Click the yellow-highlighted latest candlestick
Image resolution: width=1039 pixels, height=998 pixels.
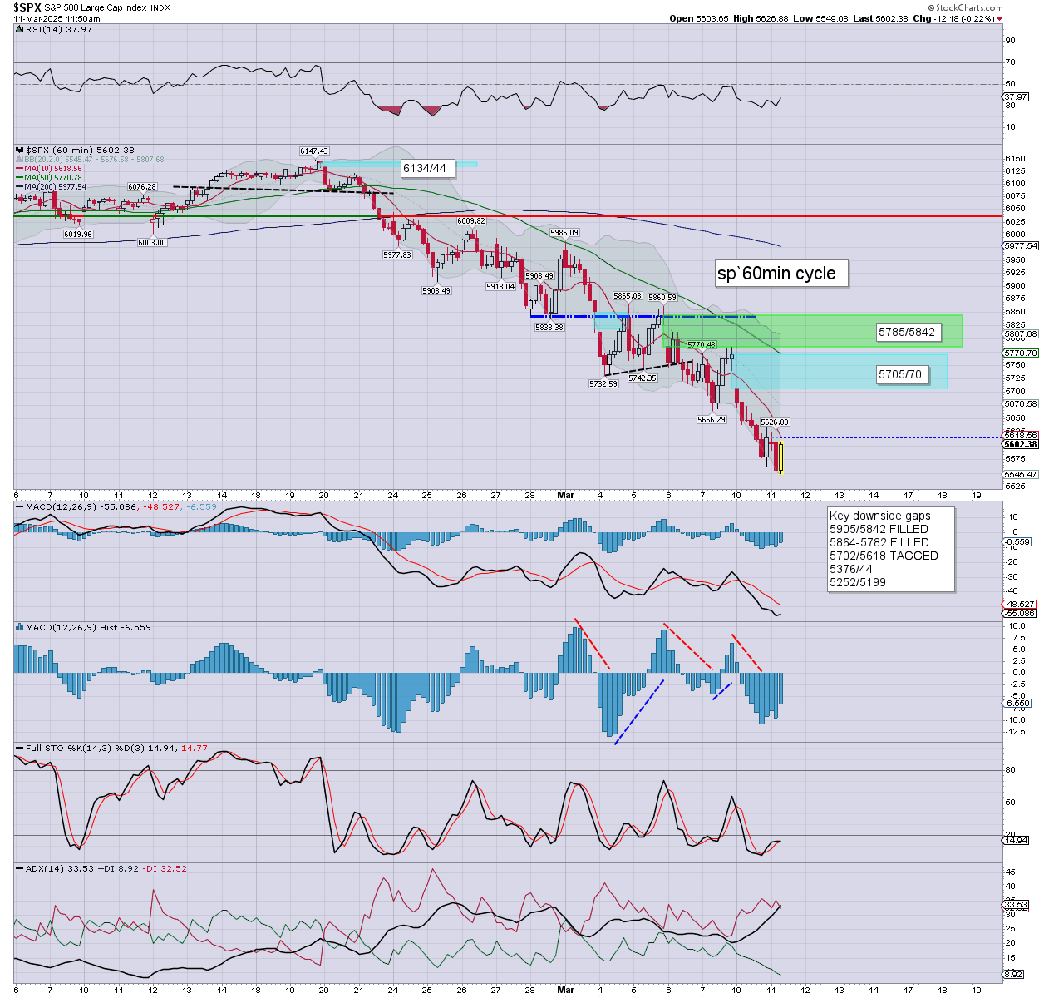click(780, 458)
